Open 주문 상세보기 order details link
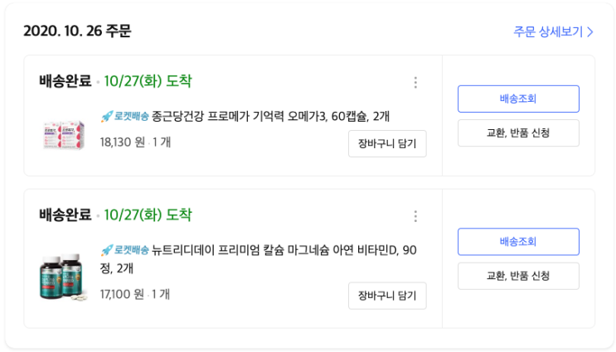 pyautogui.click(x=548, y=32)
